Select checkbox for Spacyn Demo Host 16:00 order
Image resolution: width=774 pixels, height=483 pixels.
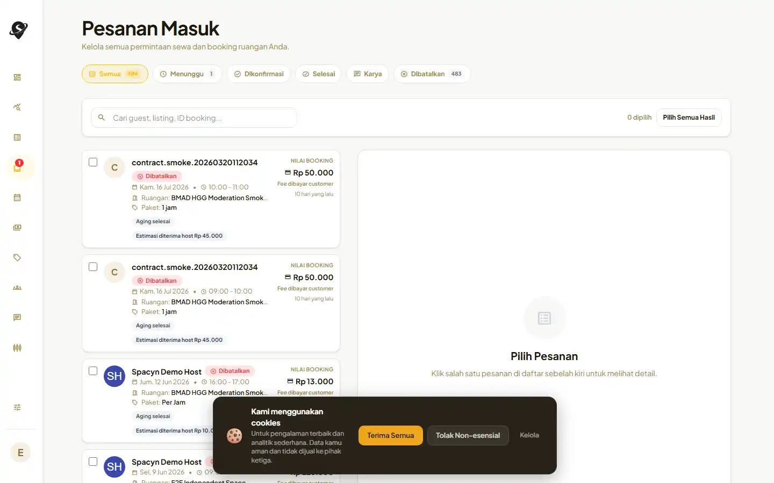pos(93,371)
